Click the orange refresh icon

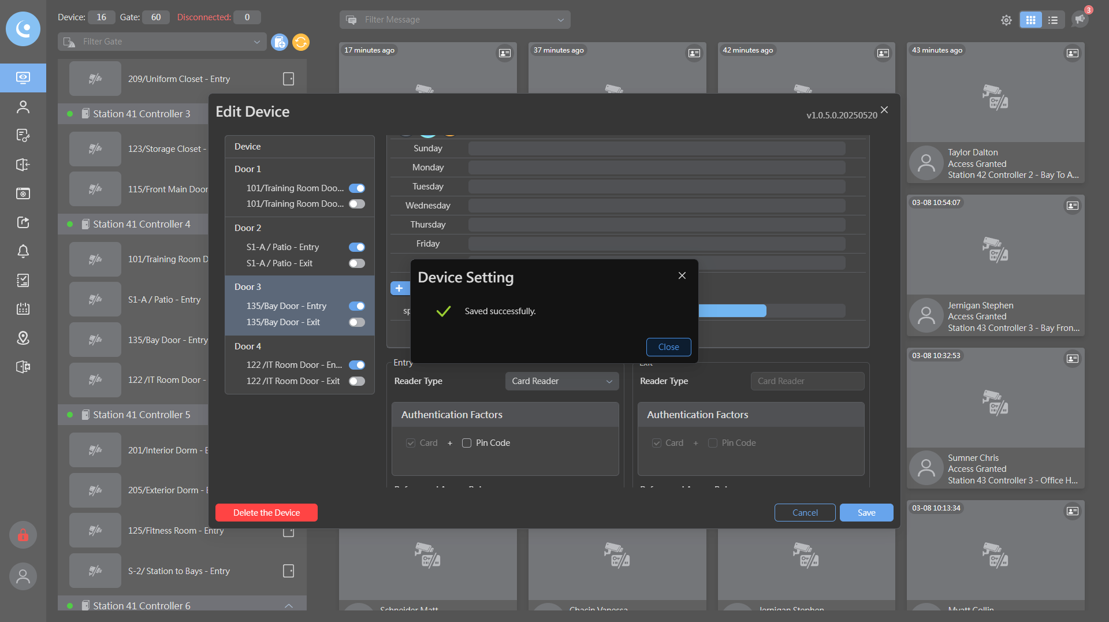coord(301,42)
